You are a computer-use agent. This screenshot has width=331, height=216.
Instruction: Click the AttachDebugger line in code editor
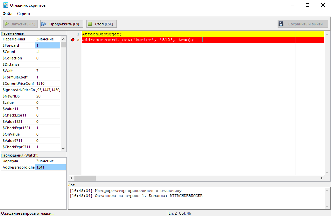pos(102,34)
